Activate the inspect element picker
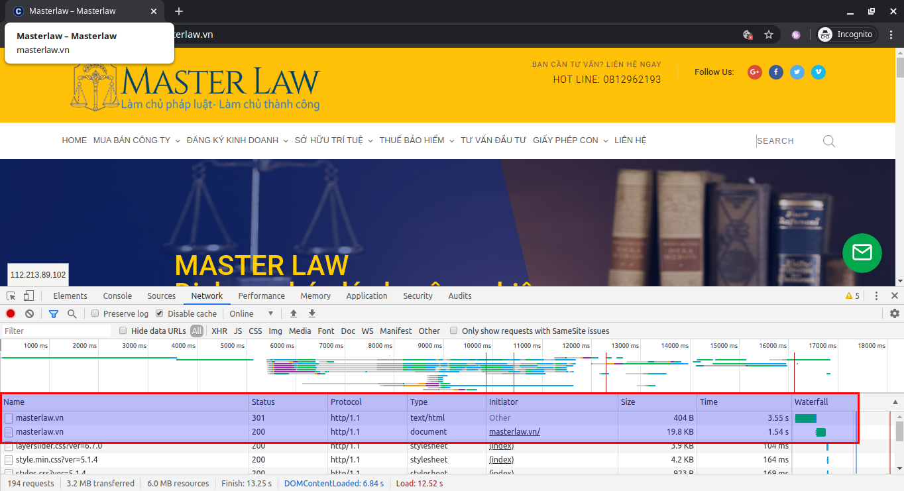The width and height of the screenshot is (904, 491). 11,296
